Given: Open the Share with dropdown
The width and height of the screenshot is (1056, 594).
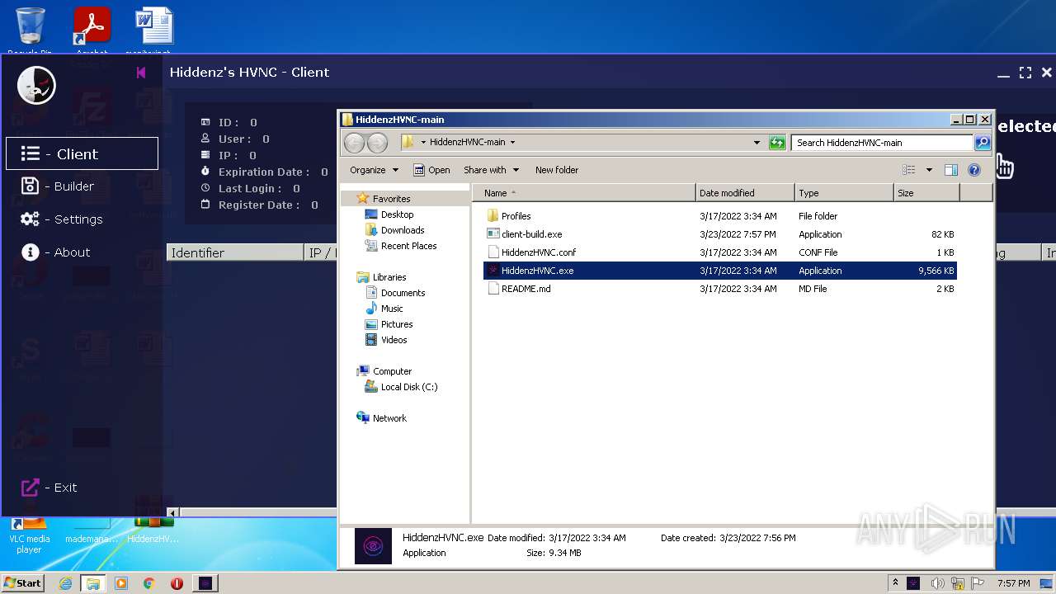Looking at the screenshot, I should [x=491, y=170].
